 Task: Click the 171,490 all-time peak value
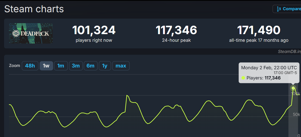click(x=259, y=30)
